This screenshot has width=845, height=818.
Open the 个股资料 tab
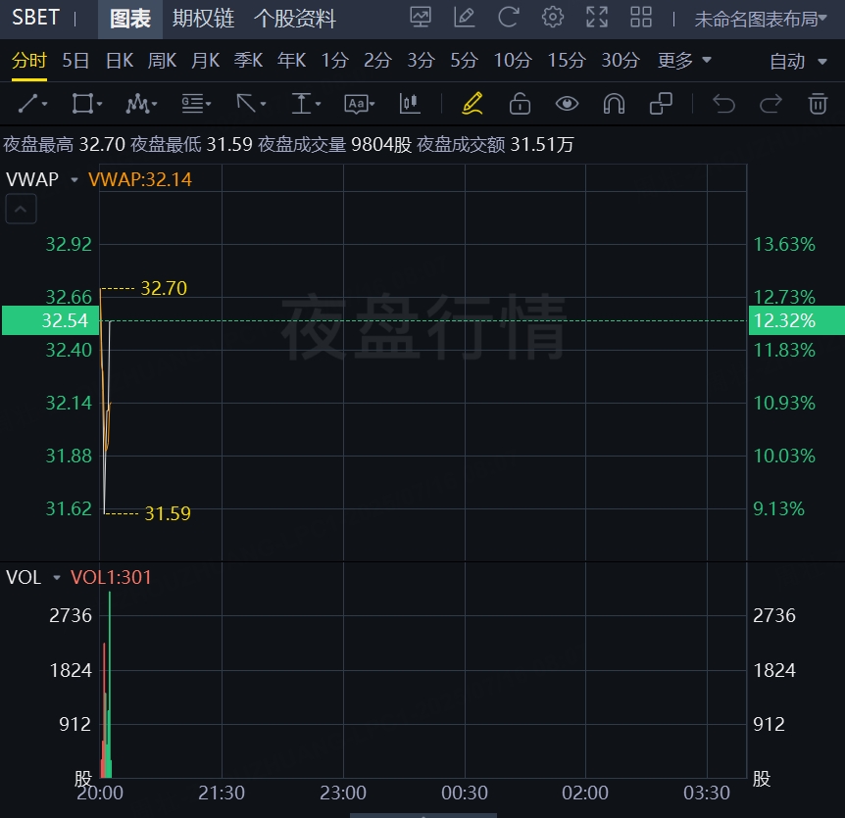tap(294, 19)
